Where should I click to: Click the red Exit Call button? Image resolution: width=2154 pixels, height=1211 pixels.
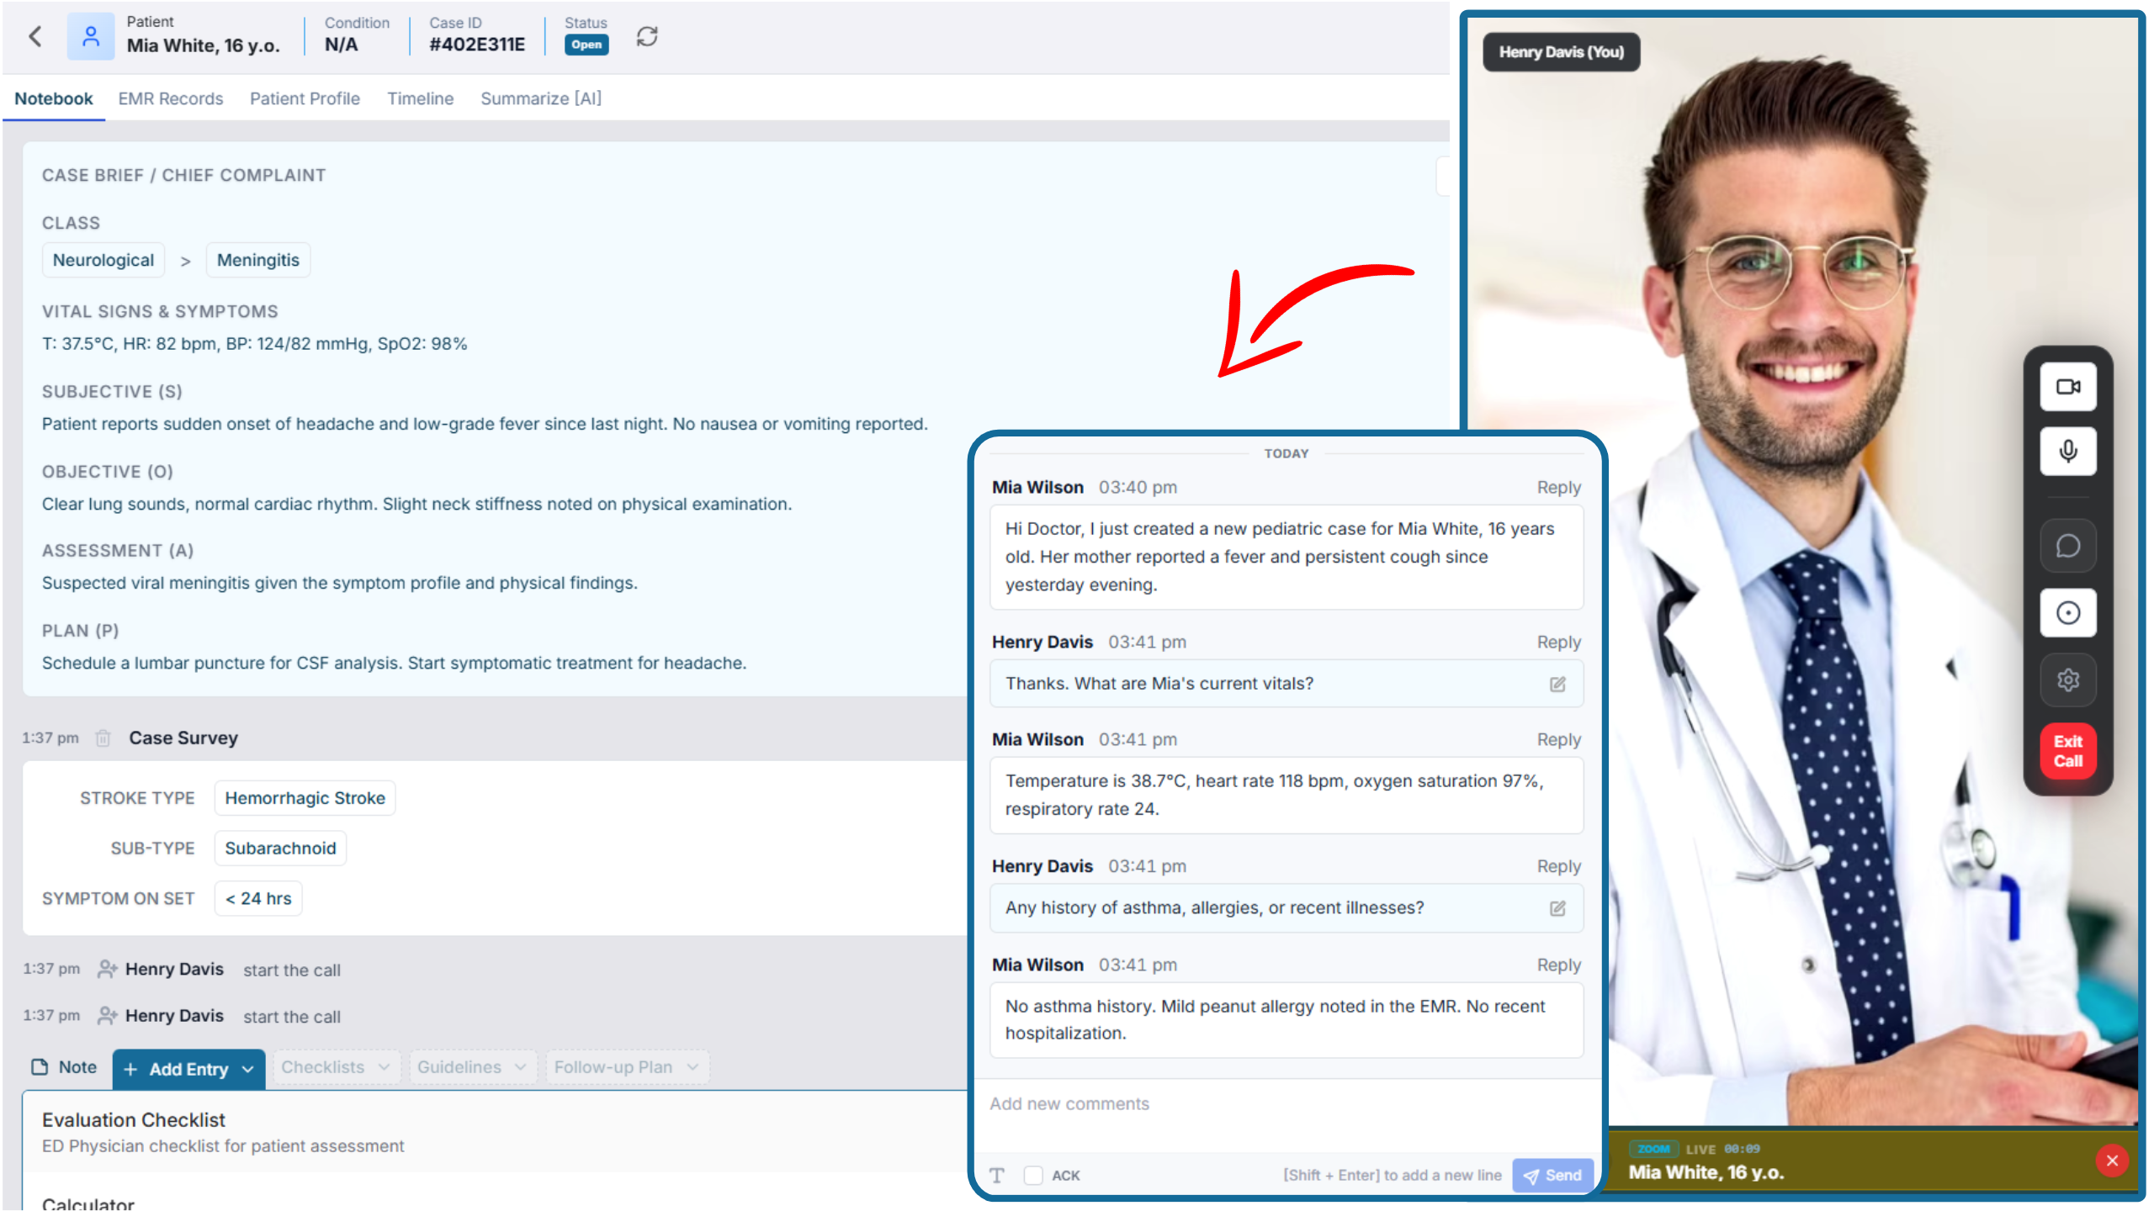coord(2067,751)
